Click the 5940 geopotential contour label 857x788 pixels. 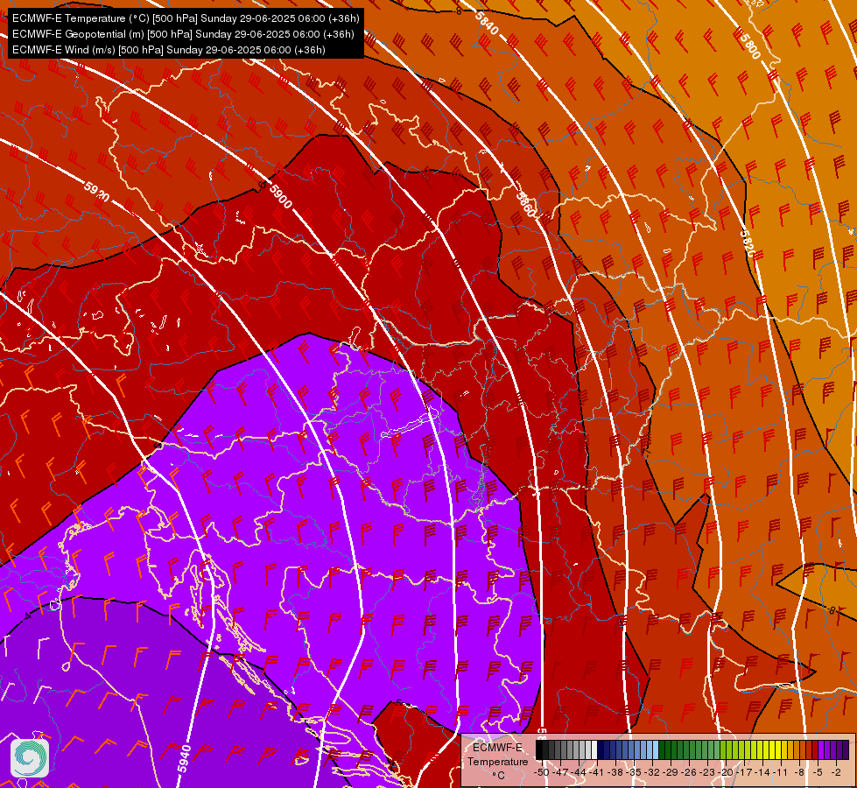(x=184, y=758)
